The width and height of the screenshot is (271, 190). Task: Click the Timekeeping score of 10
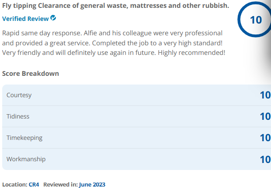click(x=265, y=138)
